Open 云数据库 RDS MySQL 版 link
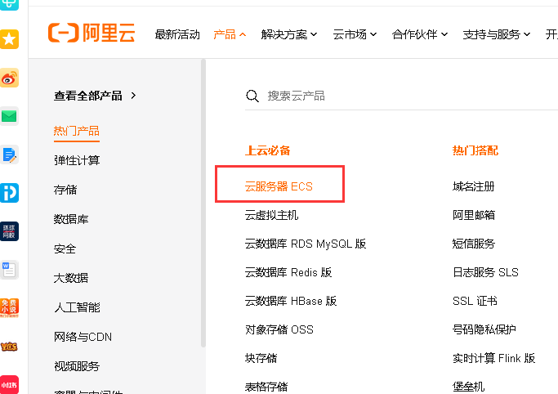 (306, 244)
